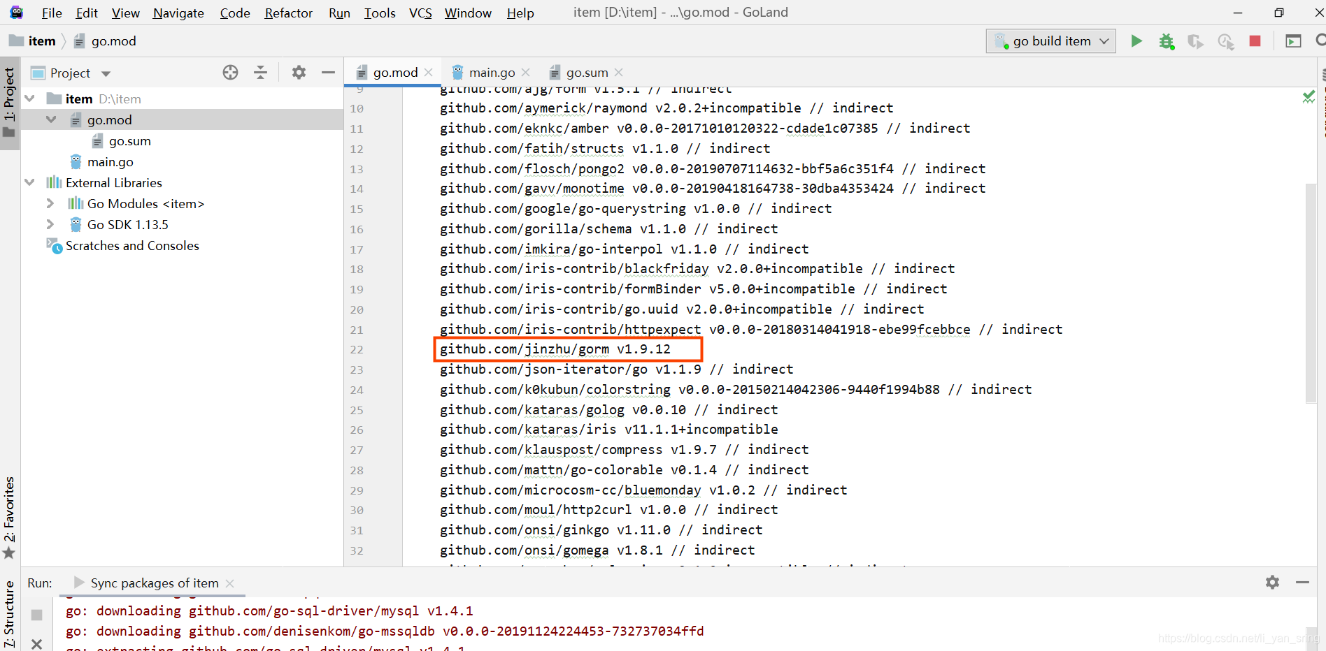The image size is (1326, 651).
Task: Open the 'go build item' configuration dropdown
Action: (1051, 41)
